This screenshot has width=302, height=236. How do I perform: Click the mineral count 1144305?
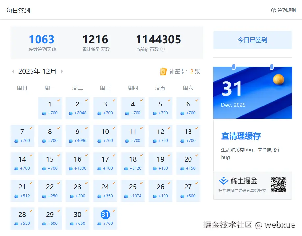point(158,39)
